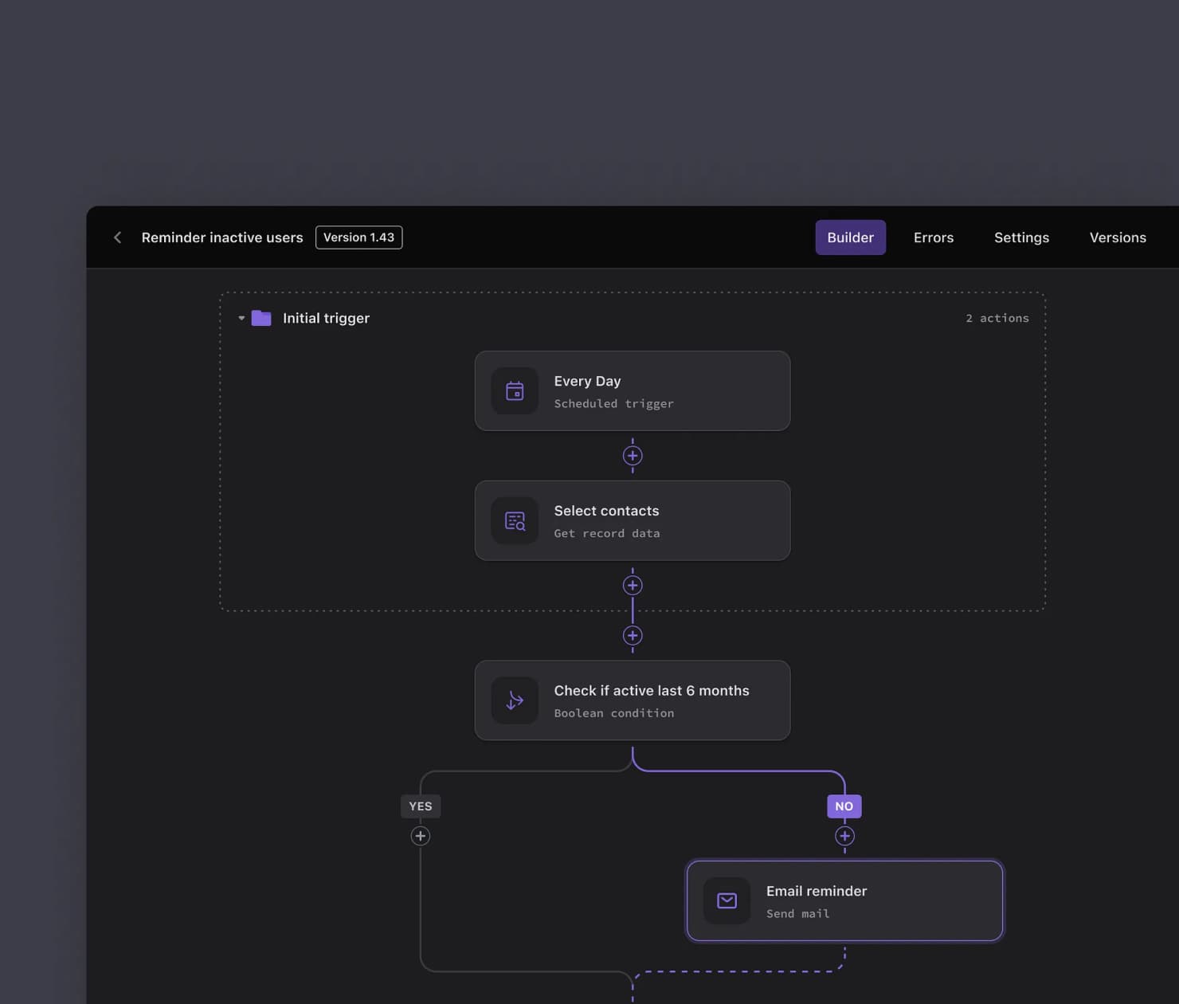Image resolution: width=1179 pixels, height=1004 pixels.
Task: Click the calendar icon on Every Day trigger
Action: pyautogui.click(x=515, y=391)
